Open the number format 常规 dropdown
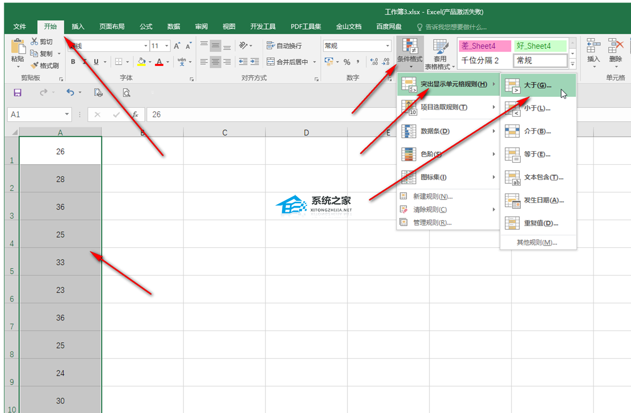 [388, 46]
